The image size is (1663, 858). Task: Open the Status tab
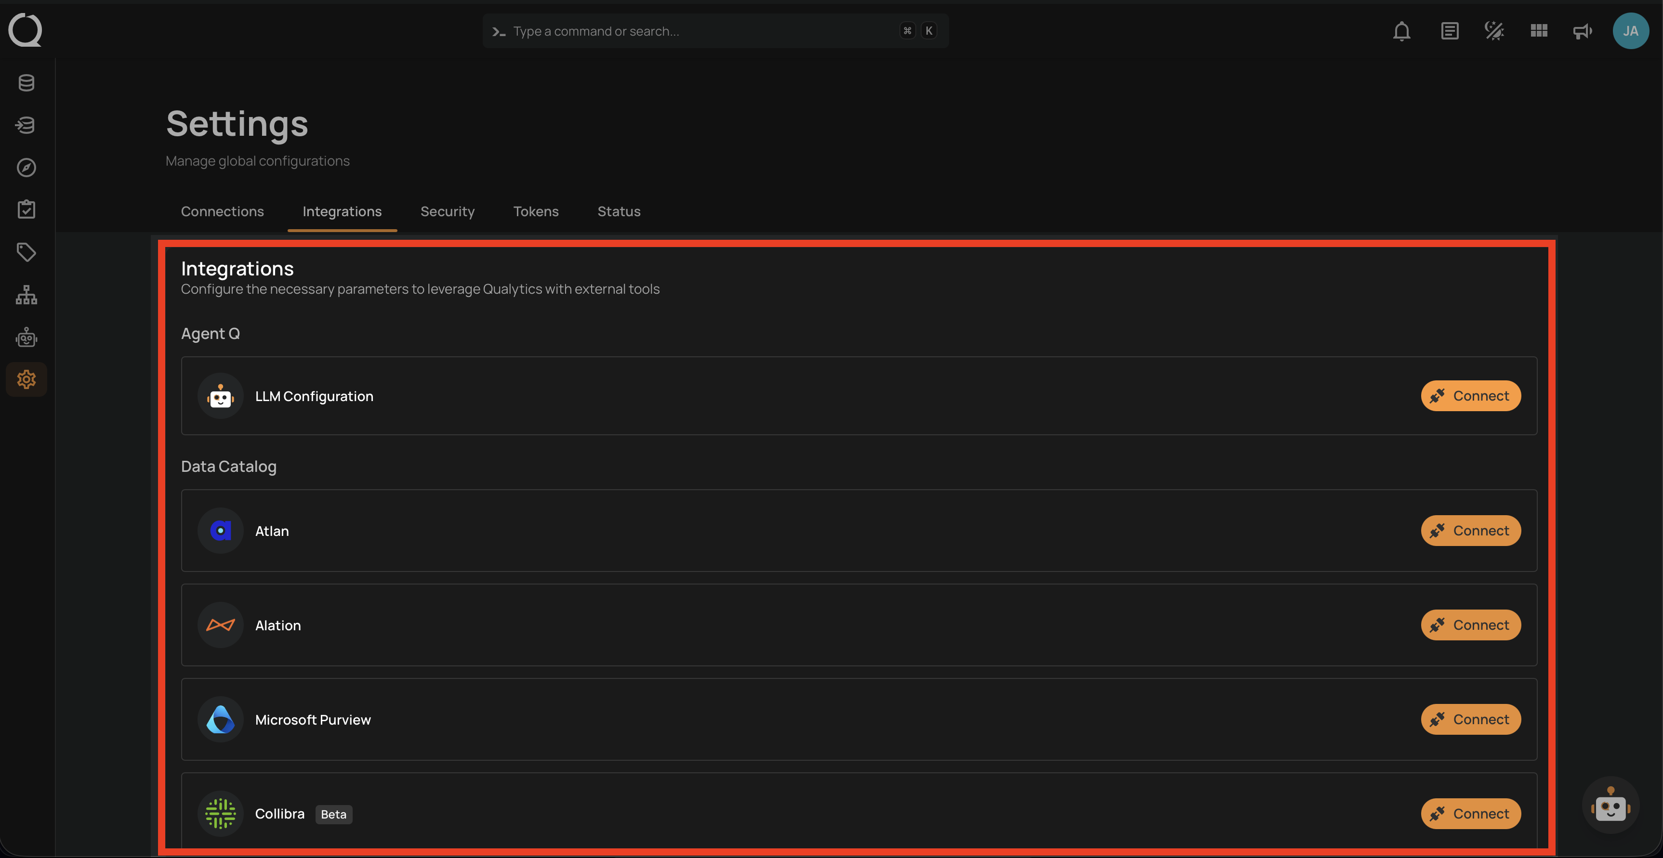pos(619,211)
